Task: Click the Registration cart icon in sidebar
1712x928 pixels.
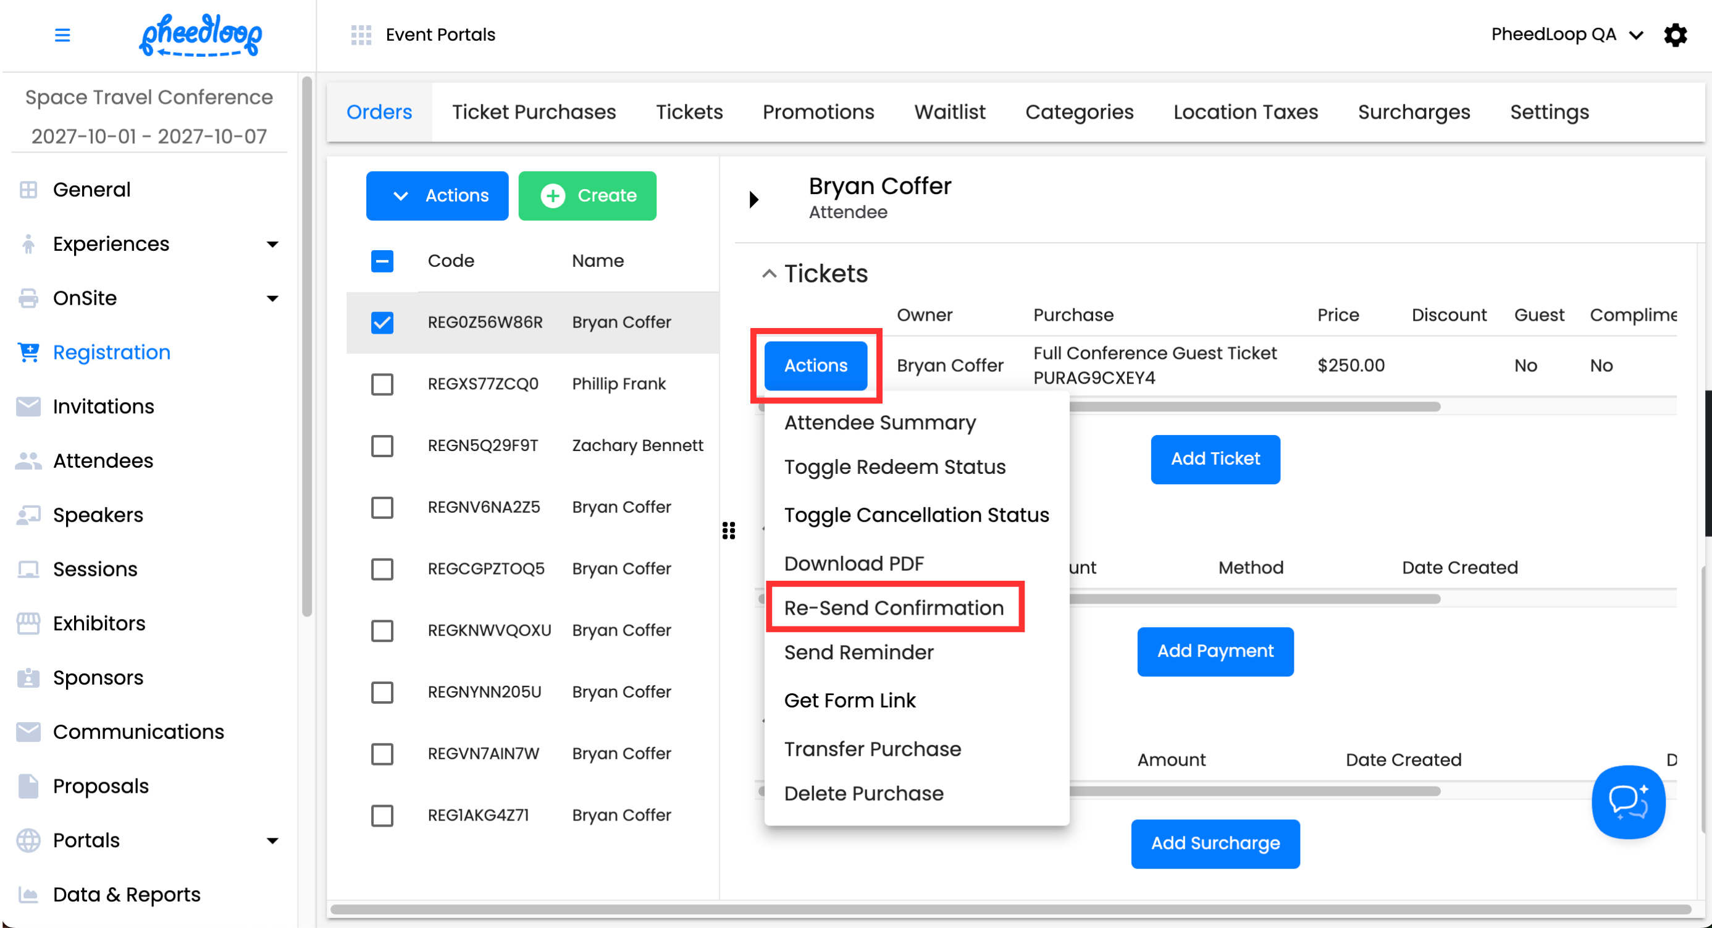Action: tap(28, 352)
